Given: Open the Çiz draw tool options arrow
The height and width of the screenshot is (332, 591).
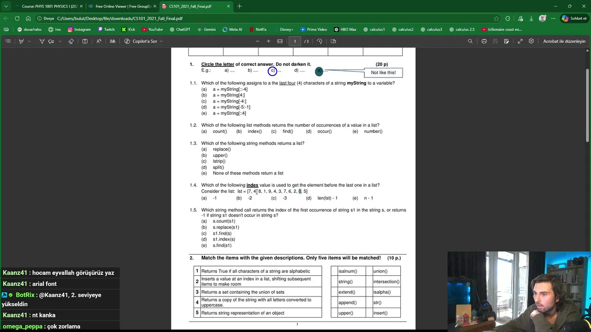Looking at the screenshot, I should tap(60, 41).
